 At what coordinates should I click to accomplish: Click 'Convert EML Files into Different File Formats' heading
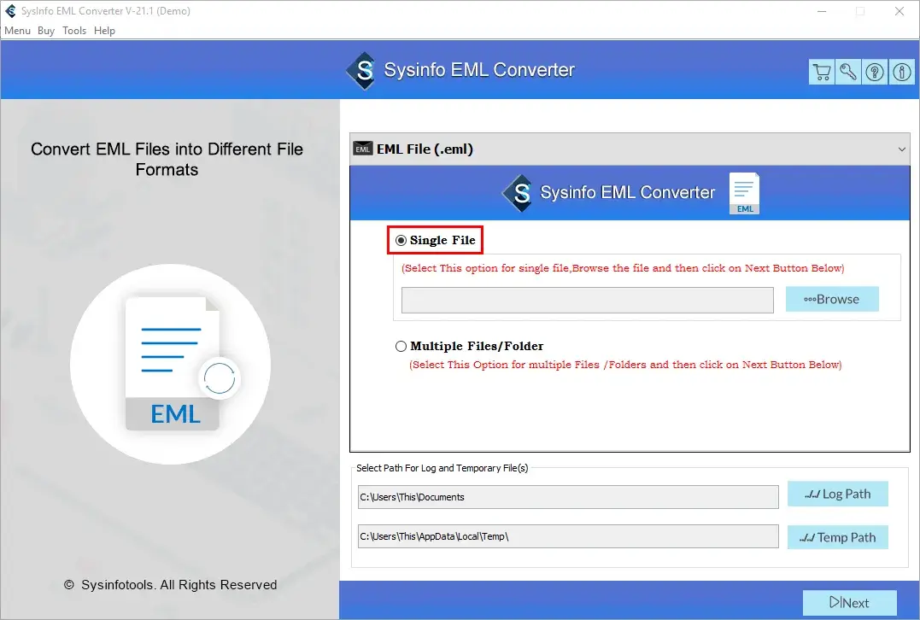click(167, 160)
